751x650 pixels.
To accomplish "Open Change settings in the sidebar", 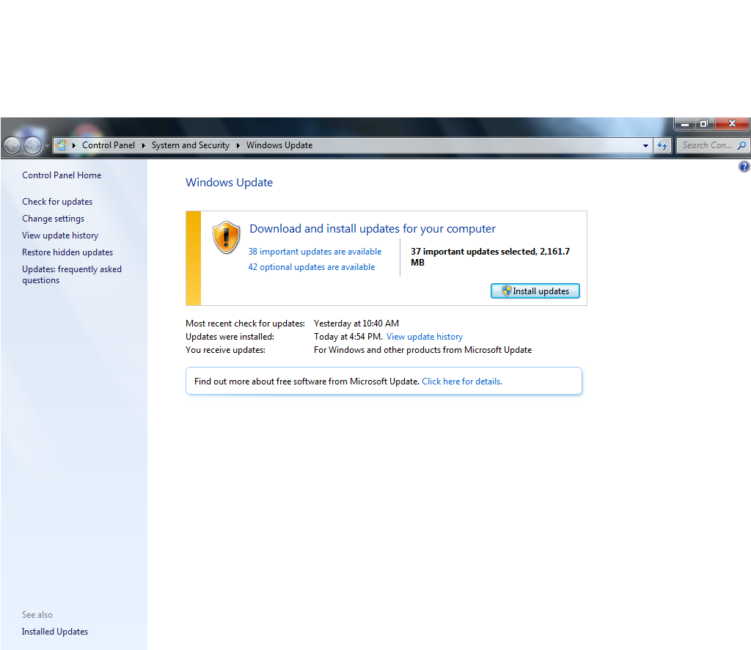I will pos(53,219).
